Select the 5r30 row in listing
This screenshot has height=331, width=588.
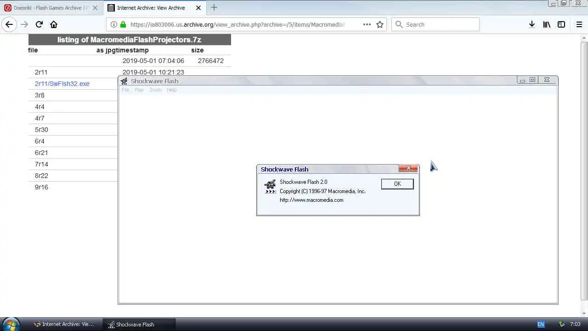point(41,130)
